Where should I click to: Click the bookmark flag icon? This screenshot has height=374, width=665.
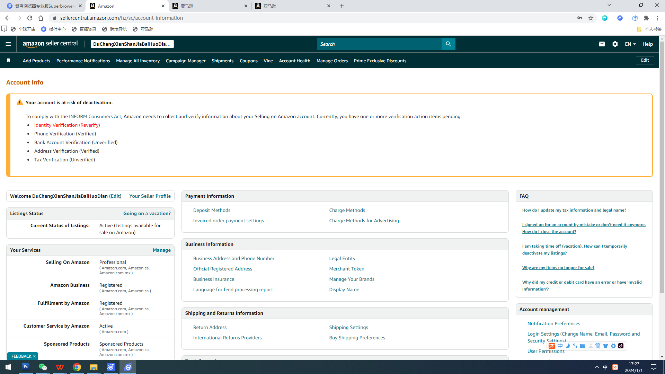point(8,61)
